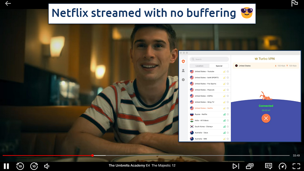Viewport: 304px width, 171px height.
Task: Go back using the Netflix back arrow
Action: click(8, 3)
